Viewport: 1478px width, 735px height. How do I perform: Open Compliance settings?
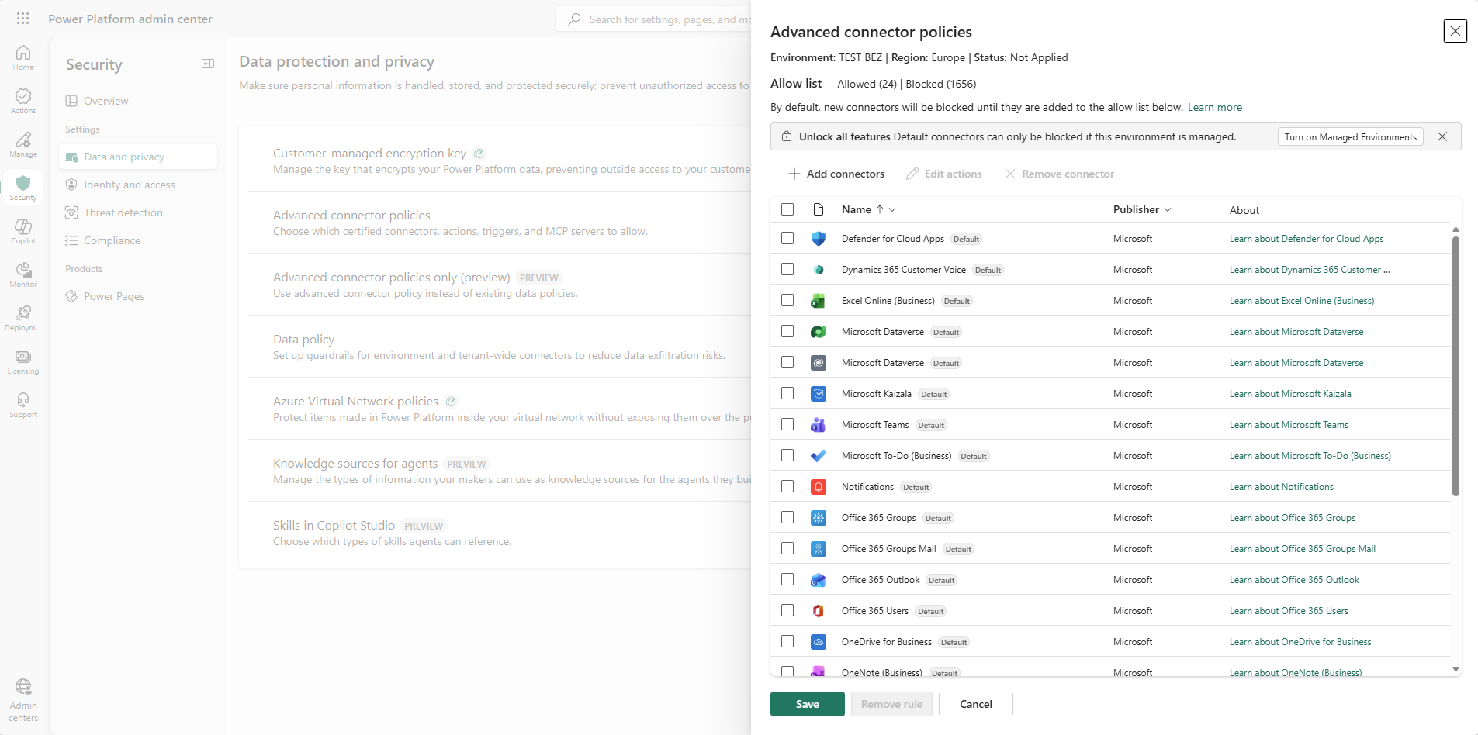coord(138,240)
